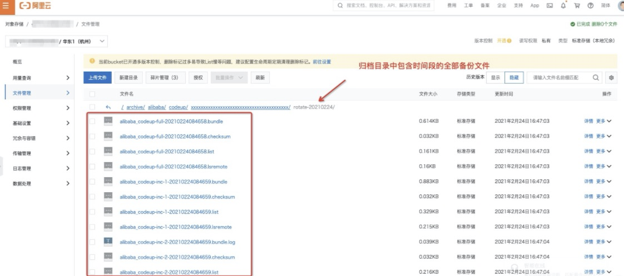The height and width of the screenshot is (276, 624).
Task: Toggle the select-all files checkbox
Action: pyautogui.click(x=92, y=94)
